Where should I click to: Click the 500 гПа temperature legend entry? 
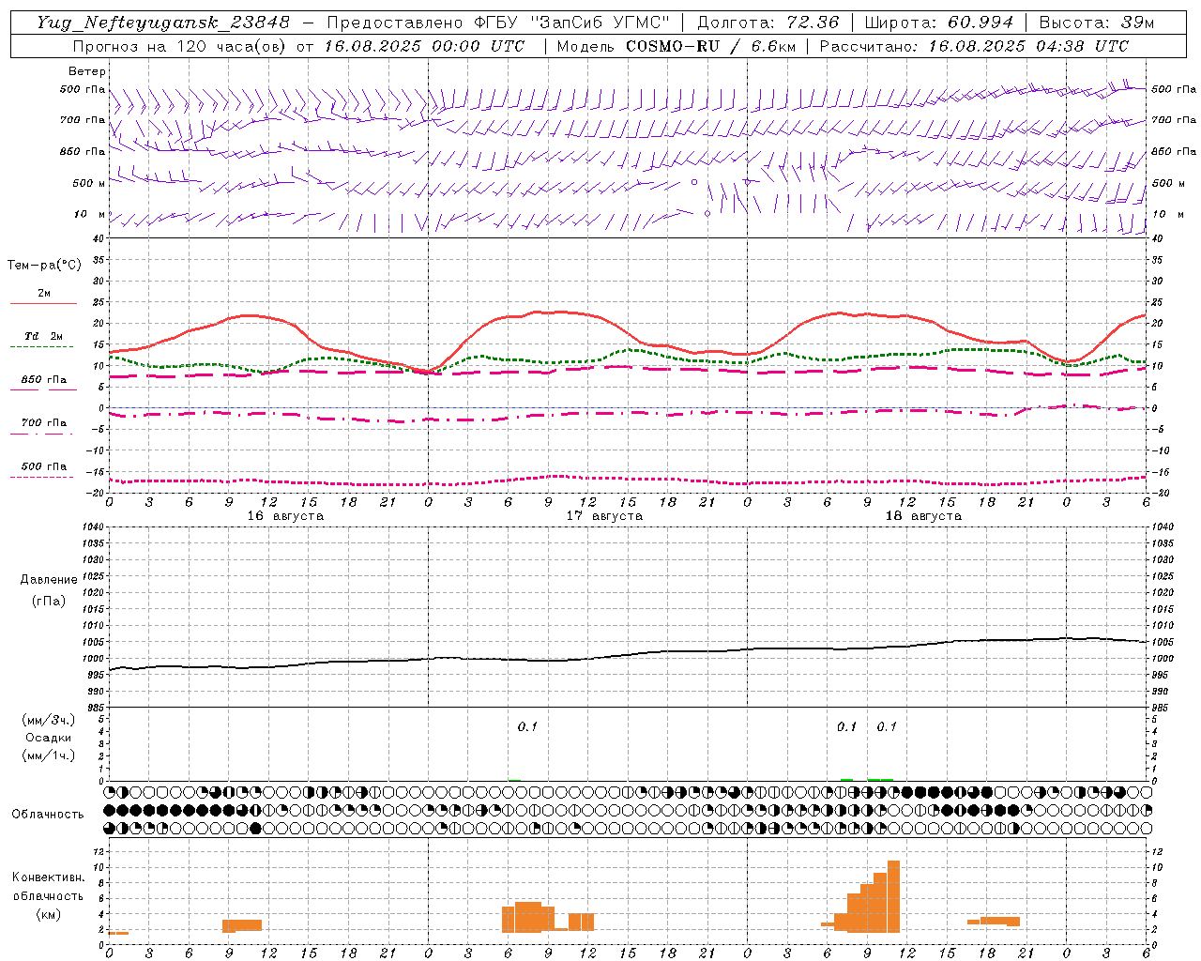(44, 466)
